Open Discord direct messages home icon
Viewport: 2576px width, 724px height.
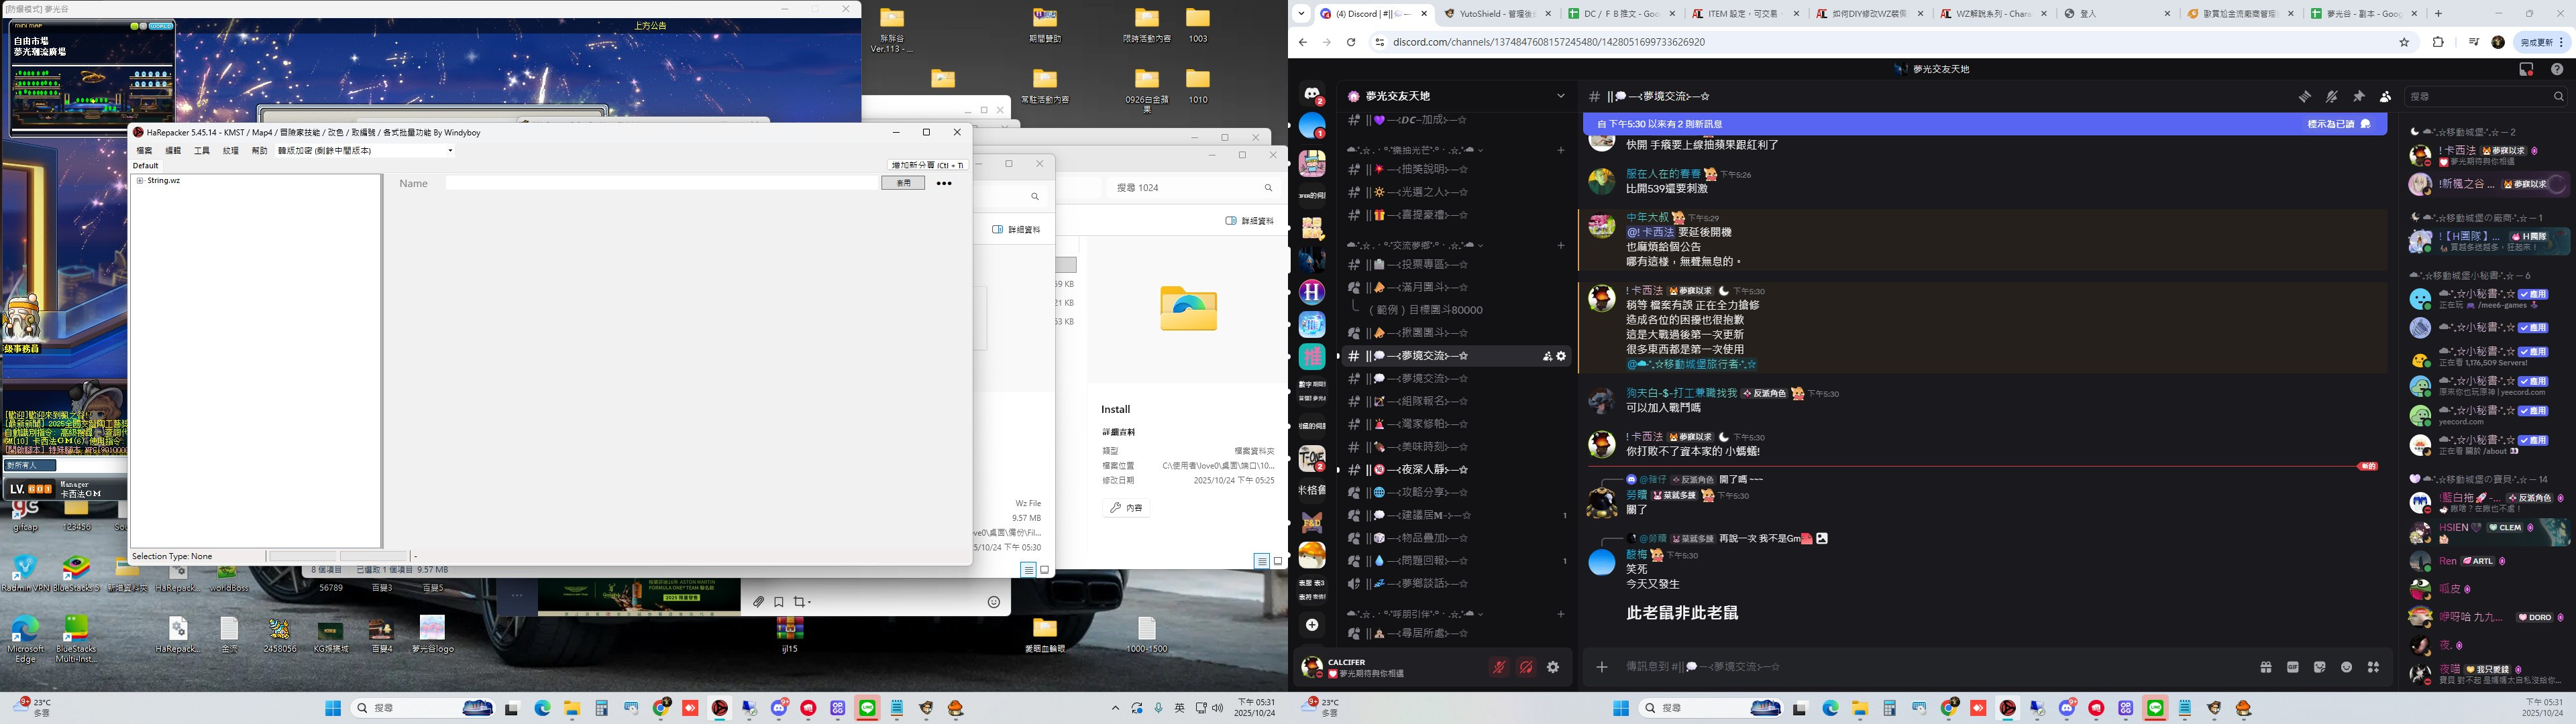1312,94
